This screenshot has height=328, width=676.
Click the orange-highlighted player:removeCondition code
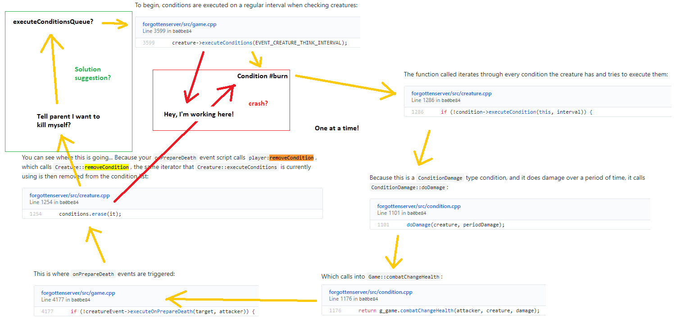pyautogui.click(x=281, y=158)
